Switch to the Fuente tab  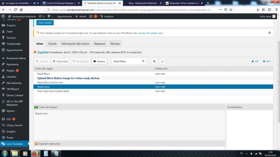(x=52, y=44)
